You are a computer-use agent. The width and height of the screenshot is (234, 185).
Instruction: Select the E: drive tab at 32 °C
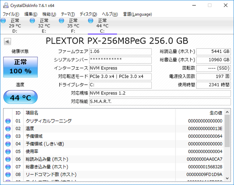tap(44, 26)
